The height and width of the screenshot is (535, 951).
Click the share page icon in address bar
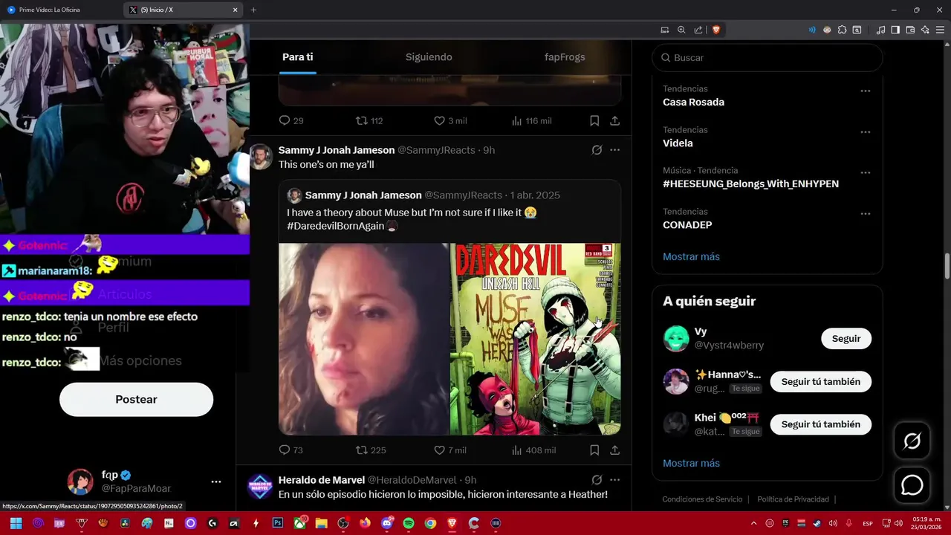(x=698, y=30)
